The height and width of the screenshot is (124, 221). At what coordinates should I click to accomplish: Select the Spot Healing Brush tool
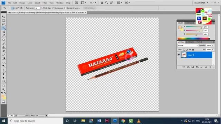tap(3, 40)
